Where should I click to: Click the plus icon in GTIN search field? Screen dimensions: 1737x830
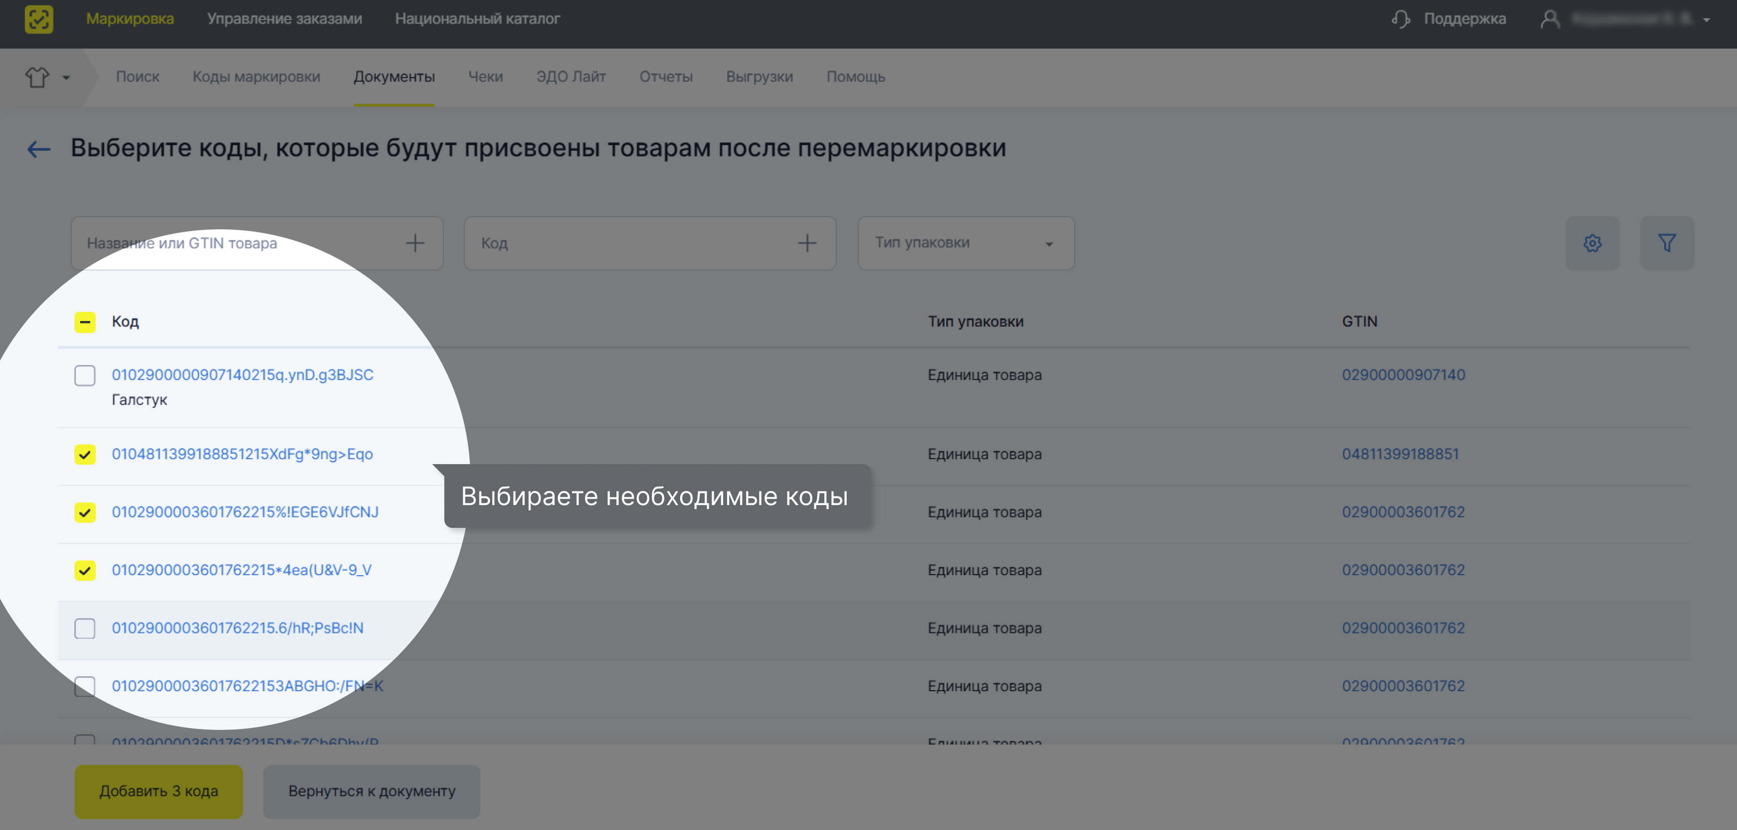pyautogui.click(x=415, y=243)
